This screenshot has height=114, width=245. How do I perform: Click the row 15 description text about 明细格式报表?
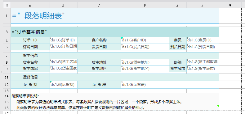pyautogui.click(x=115, y=102)
